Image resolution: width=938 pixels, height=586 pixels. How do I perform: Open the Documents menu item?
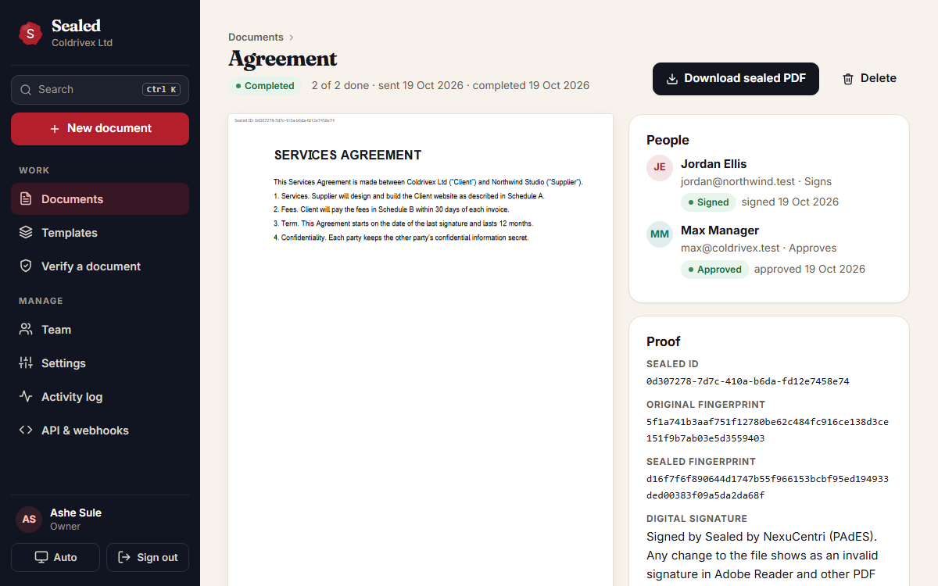point(100,199)
